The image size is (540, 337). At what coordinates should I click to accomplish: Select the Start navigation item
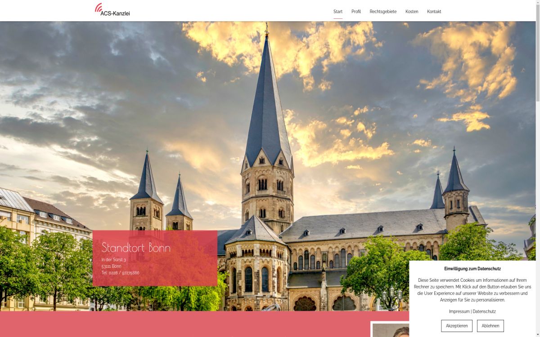coord(337,11)
